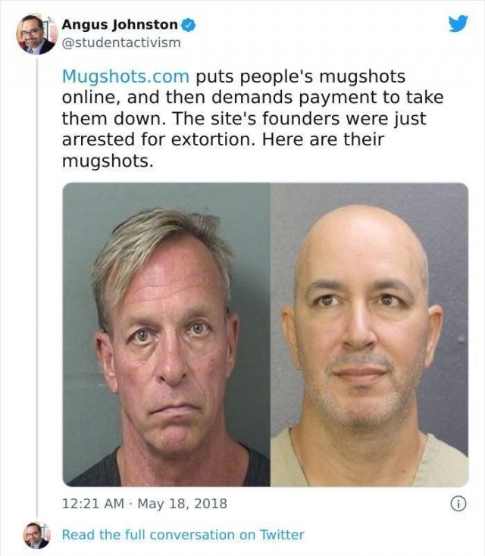Screen dimensions: 485x556
Task: Click the words Here are their mugshots
Action: pyautogui.click(x=223, y=150)
